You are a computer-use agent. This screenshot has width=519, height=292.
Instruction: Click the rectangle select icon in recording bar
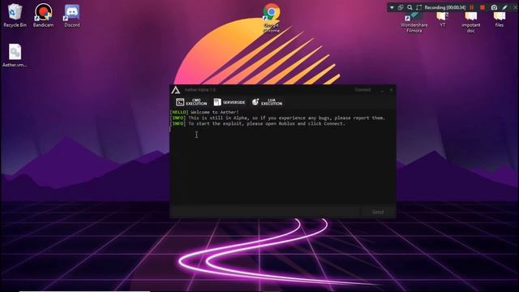pyautogui.click(x=418, y=7)
